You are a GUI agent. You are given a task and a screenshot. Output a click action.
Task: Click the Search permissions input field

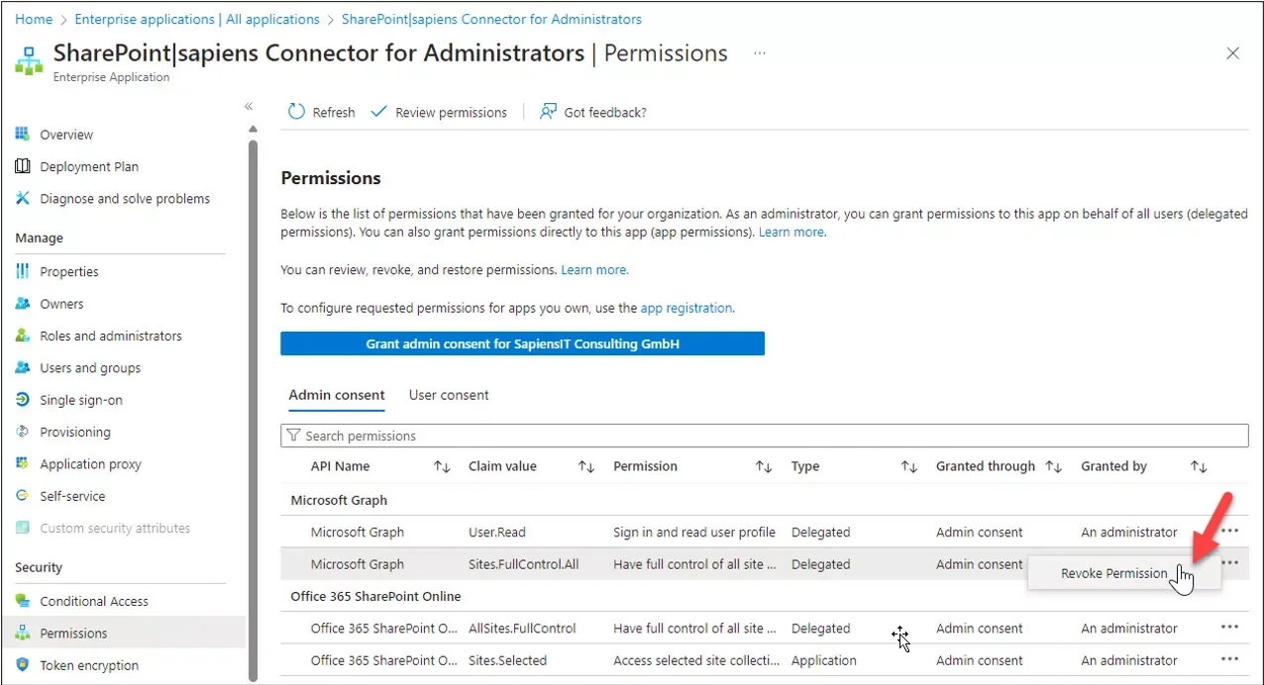(x=764, y=436)
